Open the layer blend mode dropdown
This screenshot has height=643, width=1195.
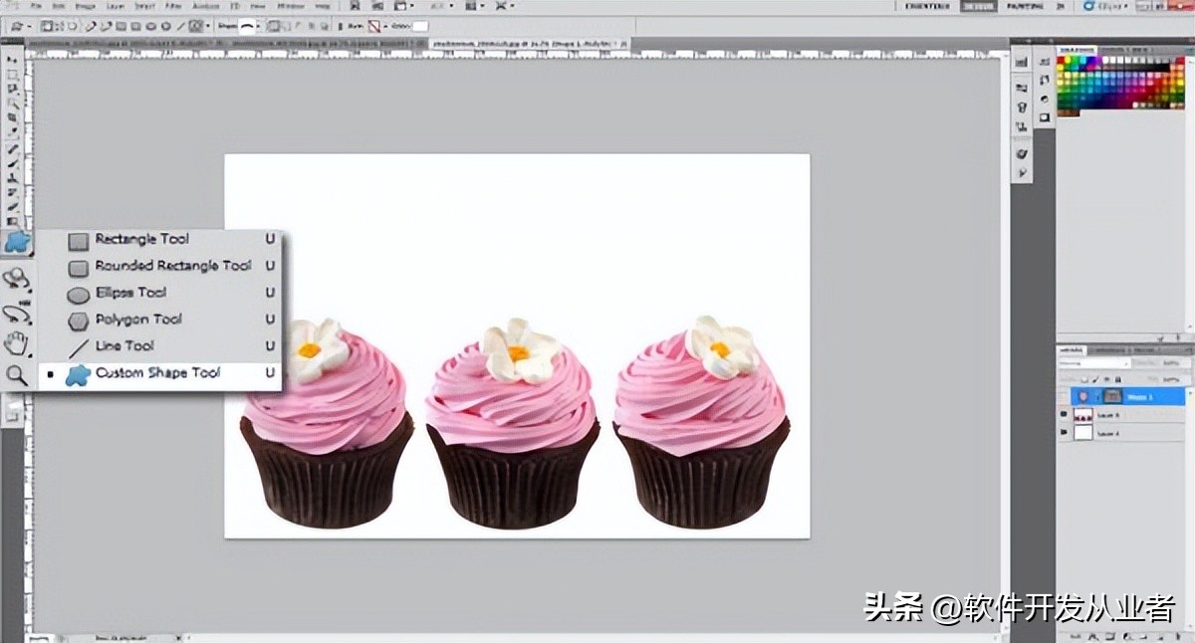coord(1094,363)
